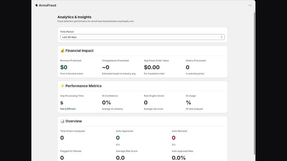Click the Chargebacks Prevented ~0 value
Image resolution: width=287 pixels, height=161 pixels.
click(105, 67)
